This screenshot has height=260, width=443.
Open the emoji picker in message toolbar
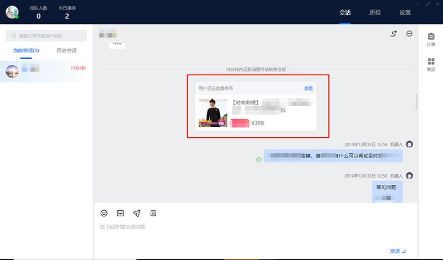point(104,213)
